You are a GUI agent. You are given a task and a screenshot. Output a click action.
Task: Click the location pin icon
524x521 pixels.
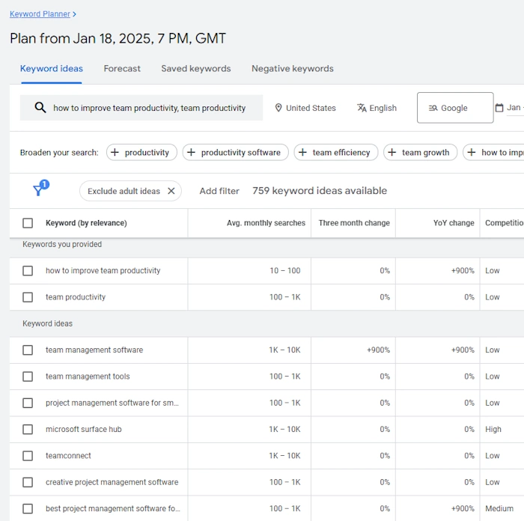278,108
